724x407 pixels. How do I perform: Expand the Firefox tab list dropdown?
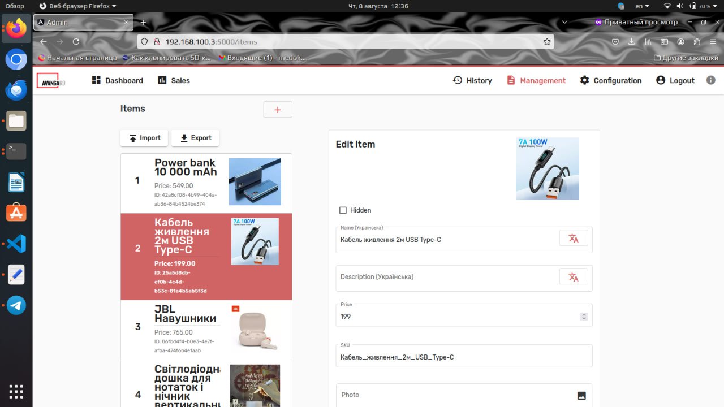click(x=564, y=22)
